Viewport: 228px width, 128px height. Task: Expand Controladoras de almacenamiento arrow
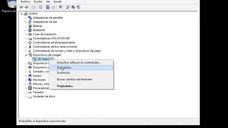click(x=26, y=43)
